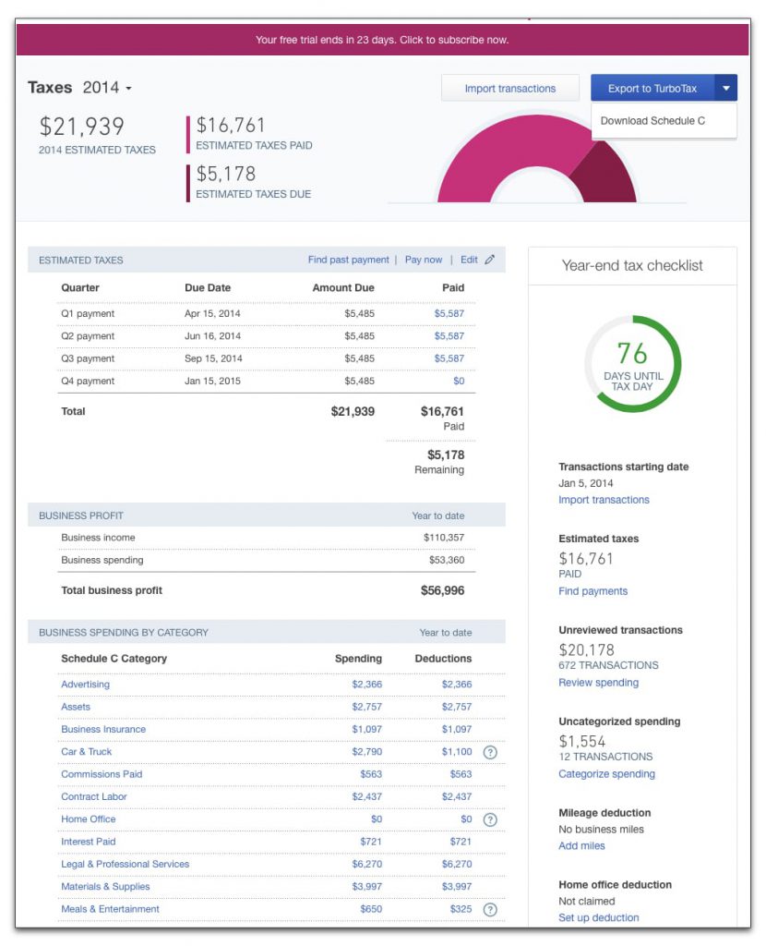Open the Find past payment link

tap(348, 260)
